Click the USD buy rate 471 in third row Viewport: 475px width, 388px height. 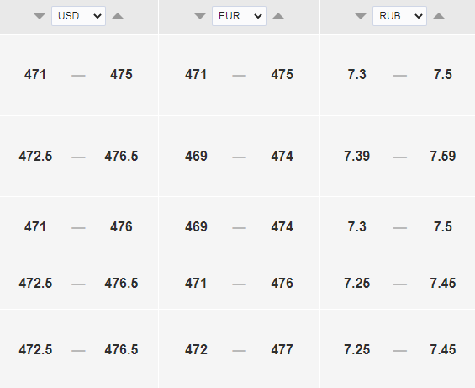pyautogui.click(x=35, y=227)
